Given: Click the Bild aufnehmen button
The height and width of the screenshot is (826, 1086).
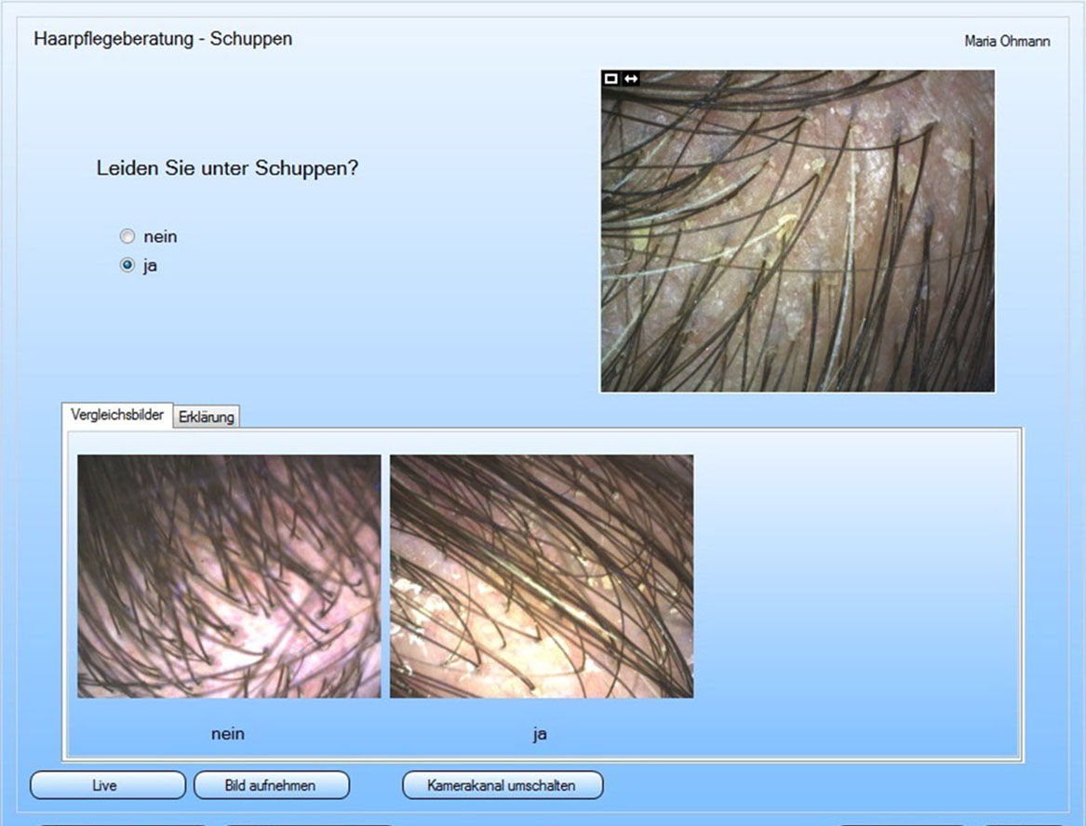Looking at the screenshot, I should pyautogui.click(x=272, y=785).
